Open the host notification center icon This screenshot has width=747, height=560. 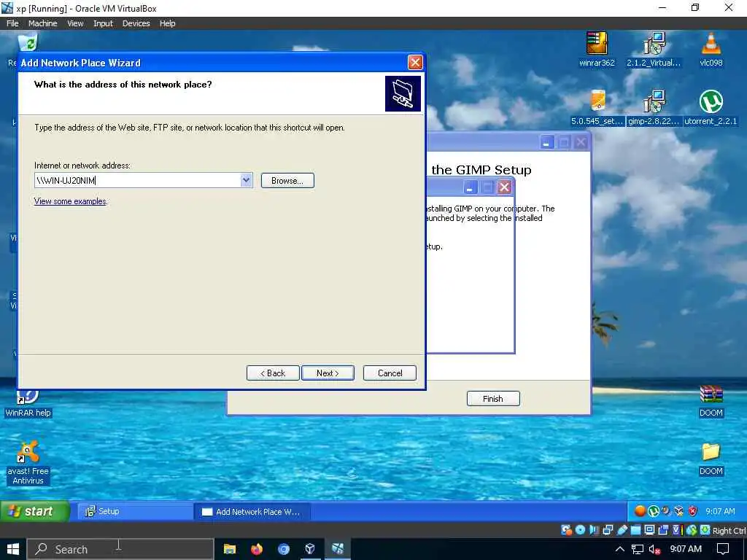pos(723,549)
